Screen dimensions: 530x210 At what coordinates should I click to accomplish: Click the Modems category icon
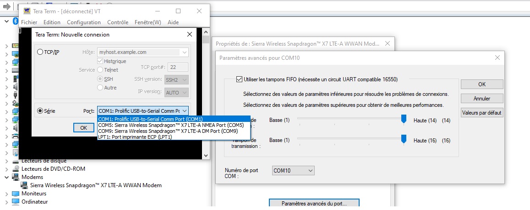pos(16,177)
